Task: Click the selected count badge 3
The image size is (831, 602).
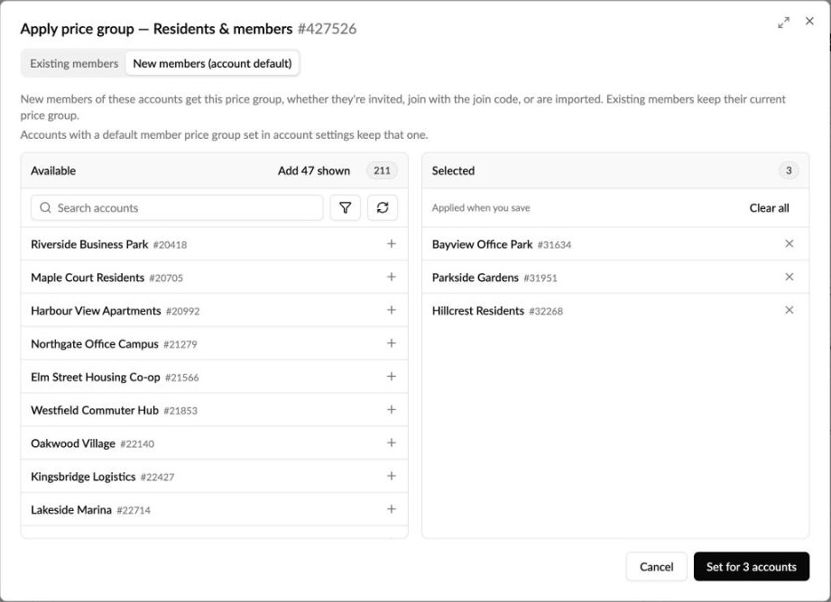Action: [789, 170]
